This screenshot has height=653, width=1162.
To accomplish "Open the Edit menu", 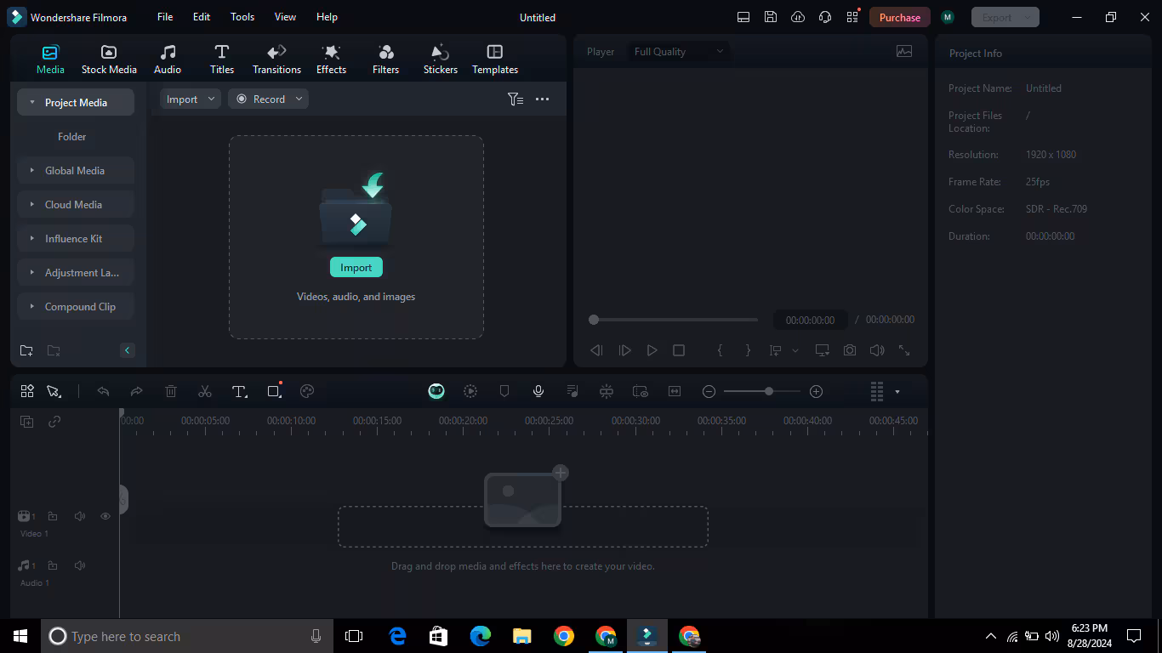I will 202,17.
